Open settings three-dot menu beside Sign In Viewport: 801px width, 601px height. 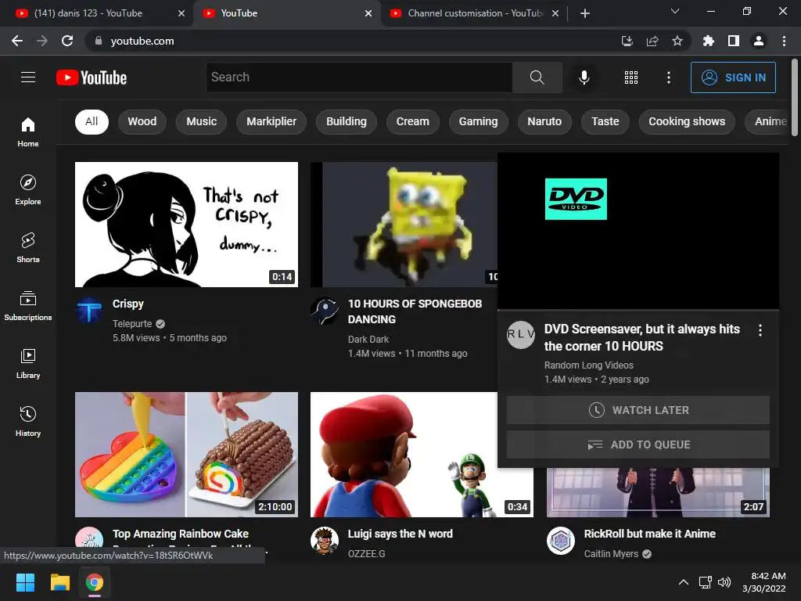(668, 77)
